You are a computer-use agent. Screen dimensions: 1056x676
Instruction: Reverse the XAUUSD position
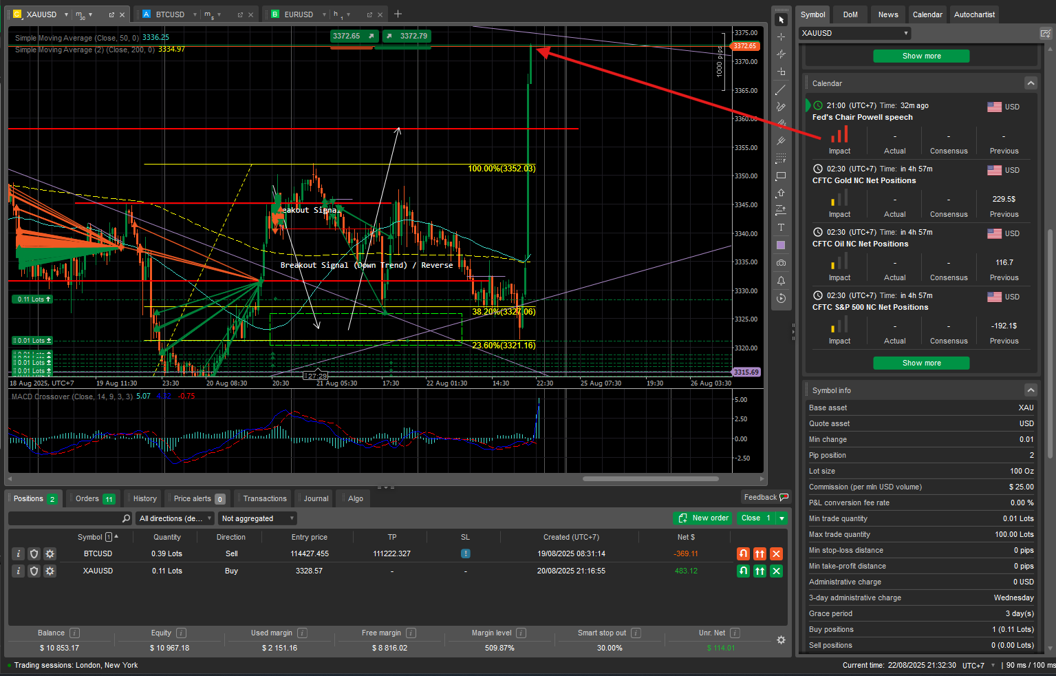tap(743, 571)
